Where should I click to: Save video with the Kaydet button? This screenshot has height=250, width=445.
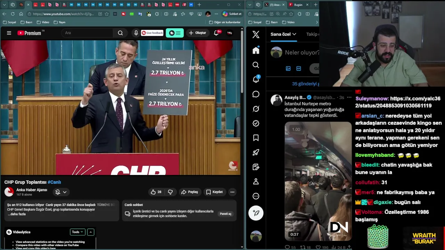(214, 192)
